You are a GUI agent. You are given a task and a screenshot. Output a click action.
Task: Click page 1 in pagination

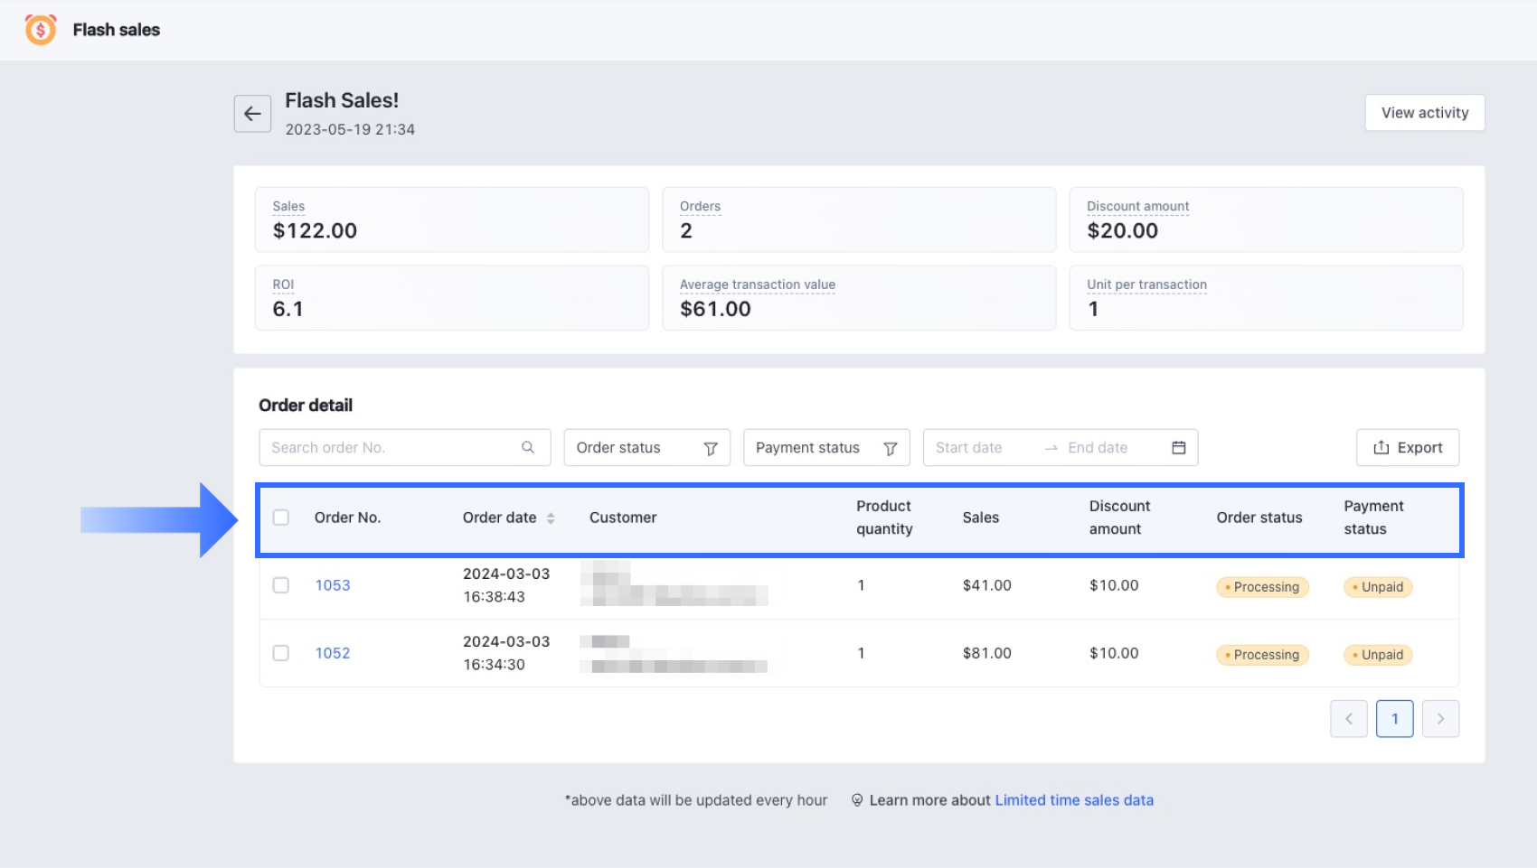tap(1394, 719)
